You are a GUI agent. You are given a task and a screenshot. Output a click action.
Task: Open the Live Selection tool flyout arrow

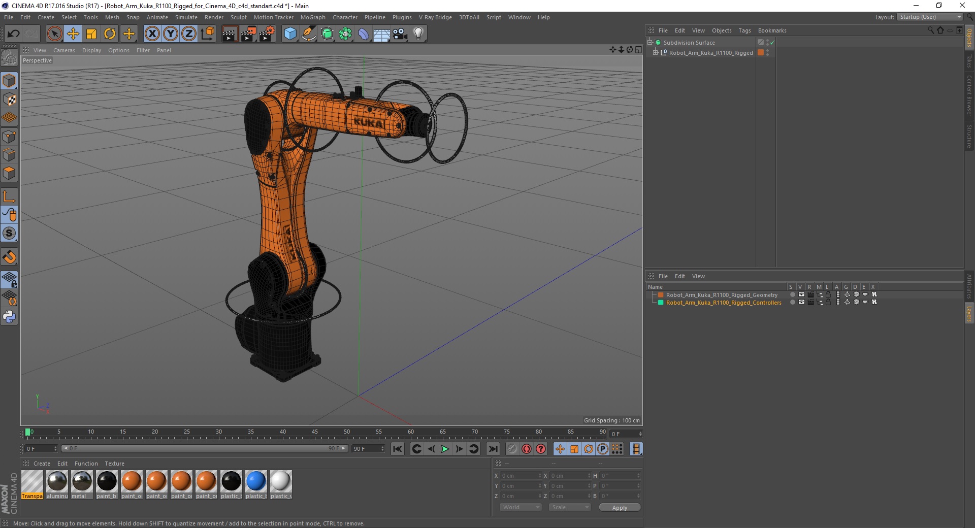point(61,40)
